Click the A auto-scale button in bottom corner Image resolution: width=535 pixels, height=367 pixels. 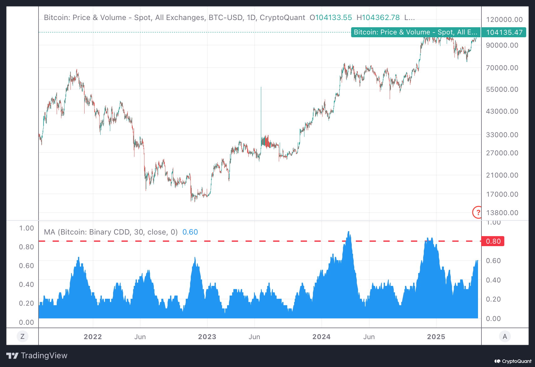click(505, 336)
